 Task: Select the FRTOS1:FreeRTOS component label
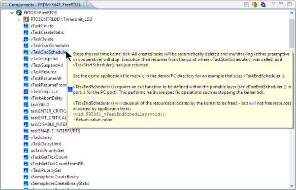click(x=40, y=13)
